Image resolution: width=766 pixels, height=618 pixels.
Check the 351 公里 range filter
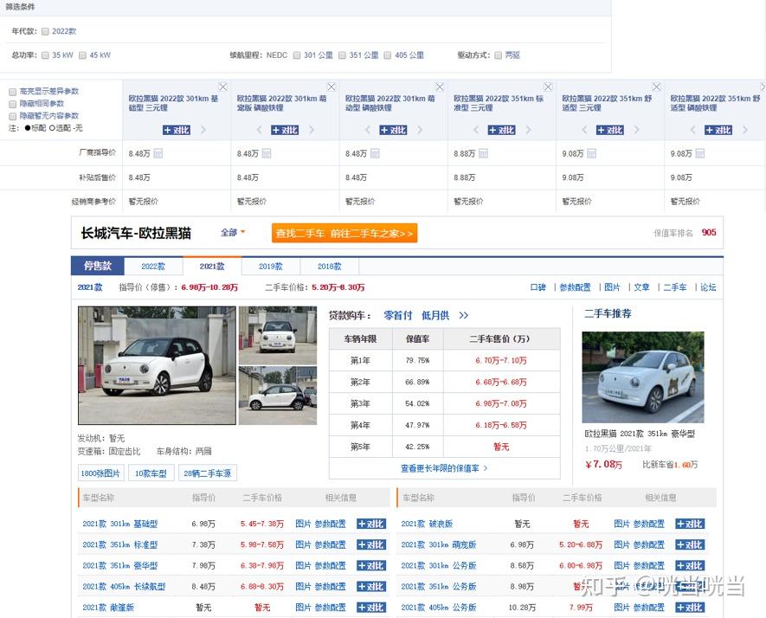343,55
